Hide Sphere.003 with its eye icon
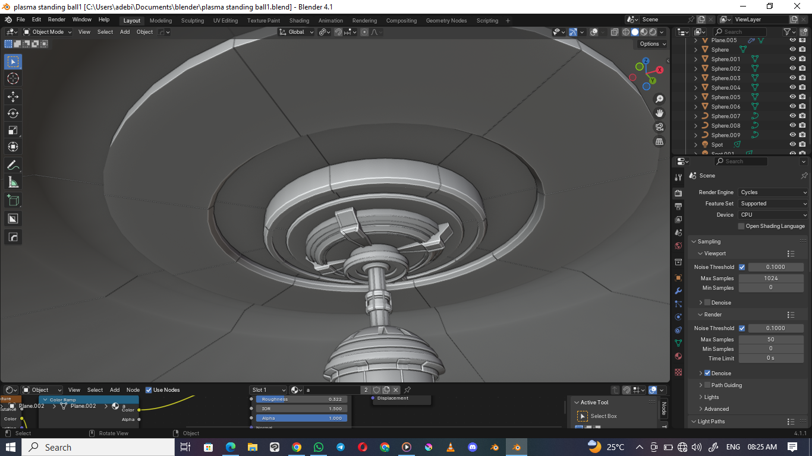The image size is (812, 456). (792, 78)
